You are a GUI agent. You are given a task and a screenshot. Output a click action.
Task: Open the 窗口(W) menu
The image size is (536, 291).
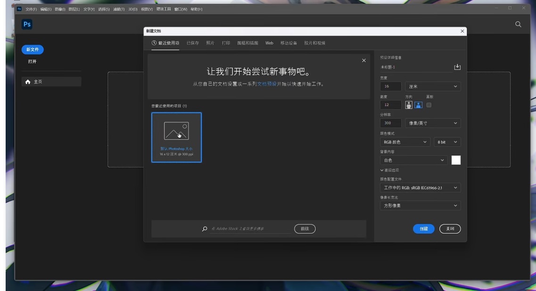click(x=181, y=9)
